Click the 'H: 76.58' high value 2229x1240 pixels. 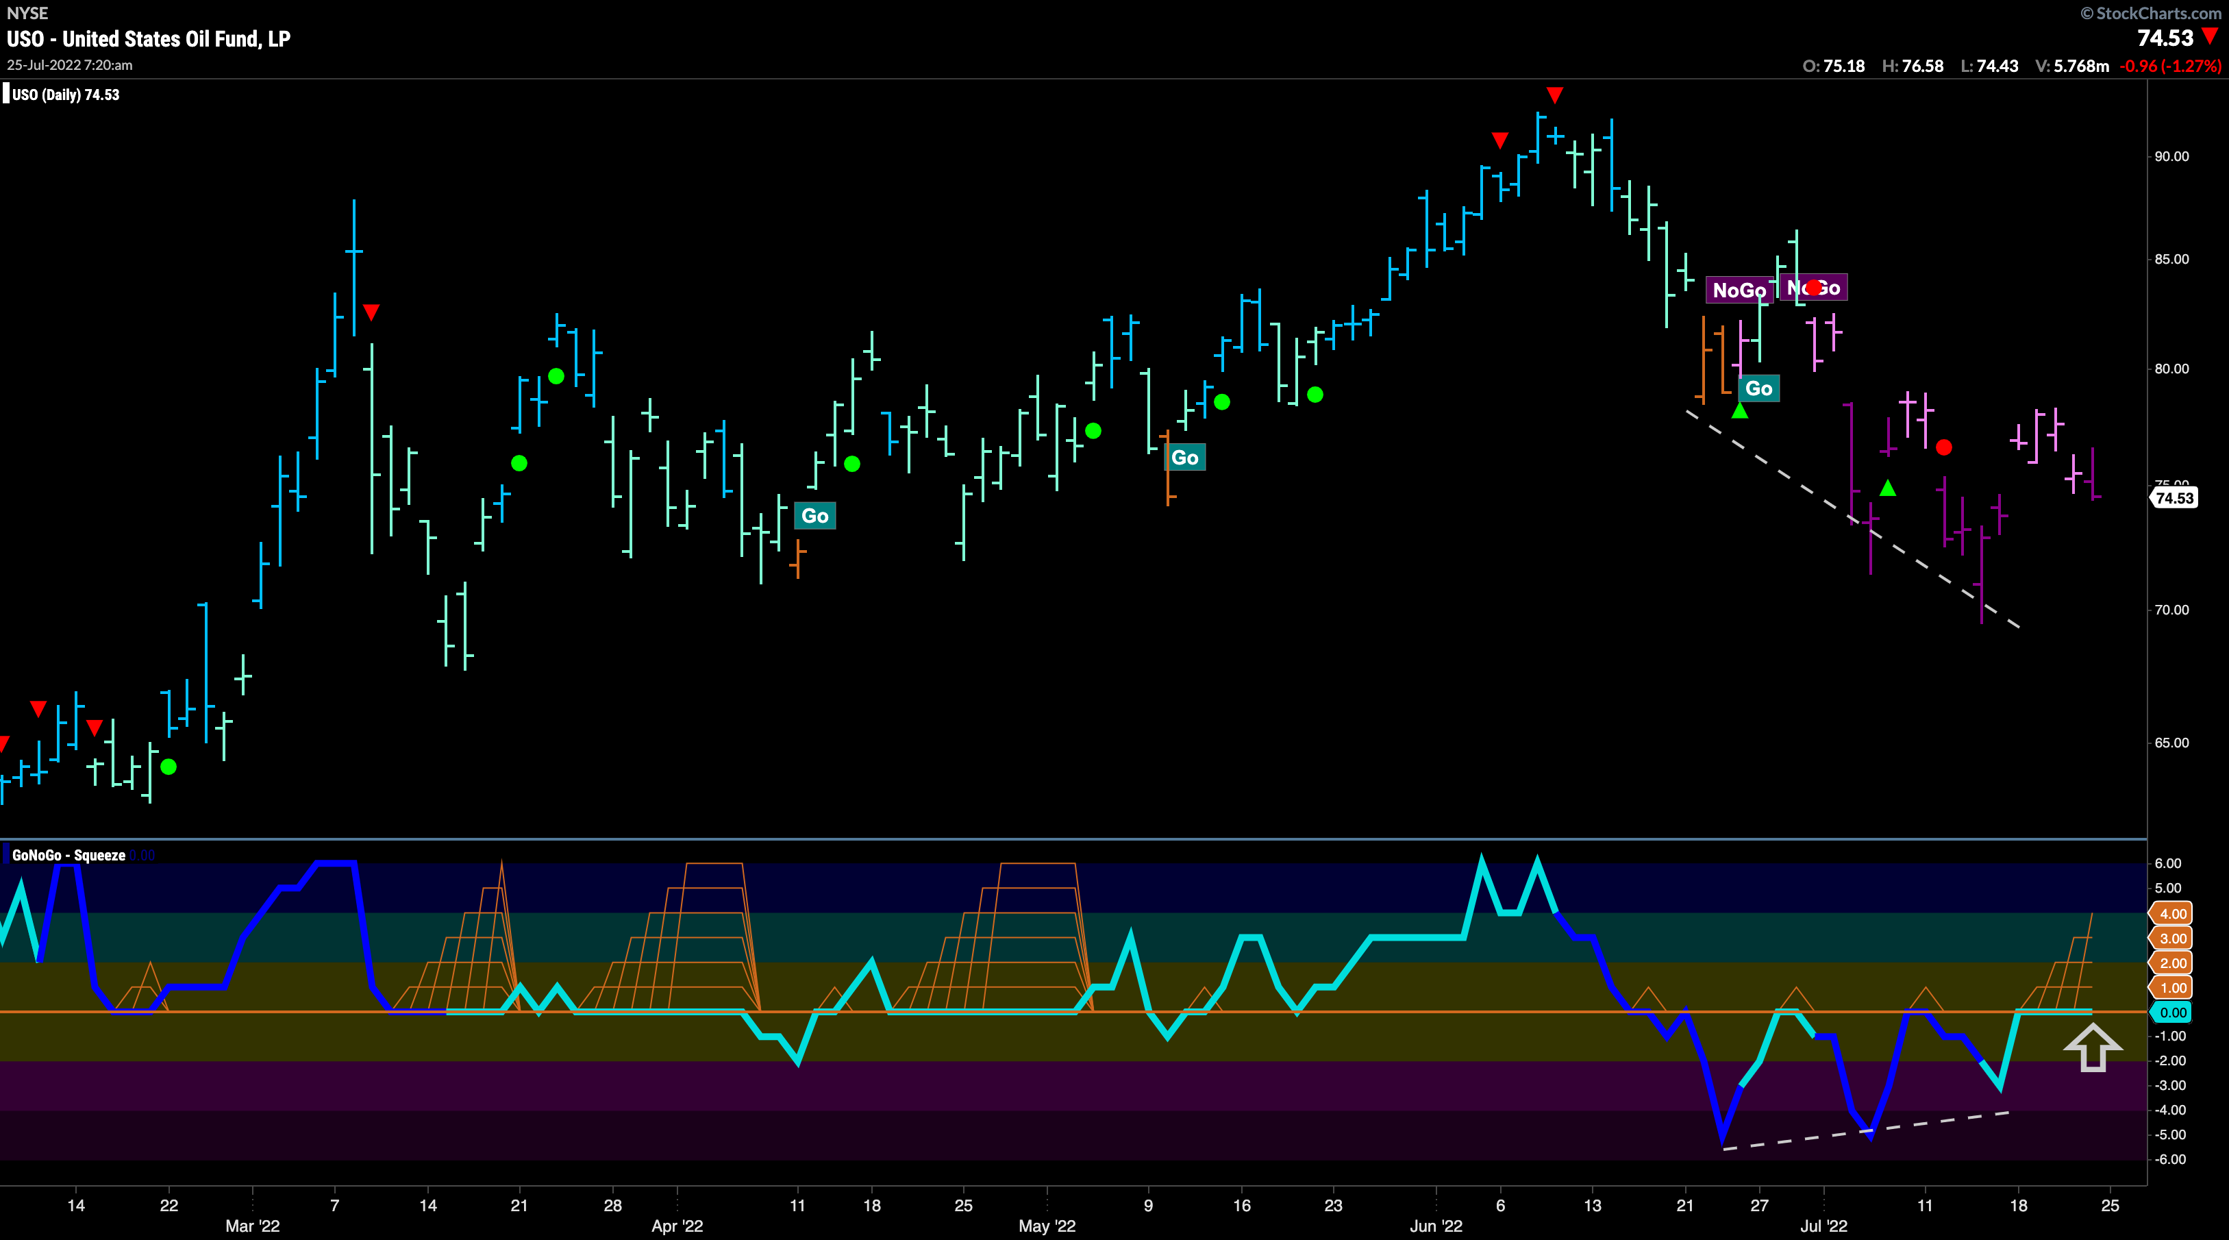click(x=1913, y=66)
